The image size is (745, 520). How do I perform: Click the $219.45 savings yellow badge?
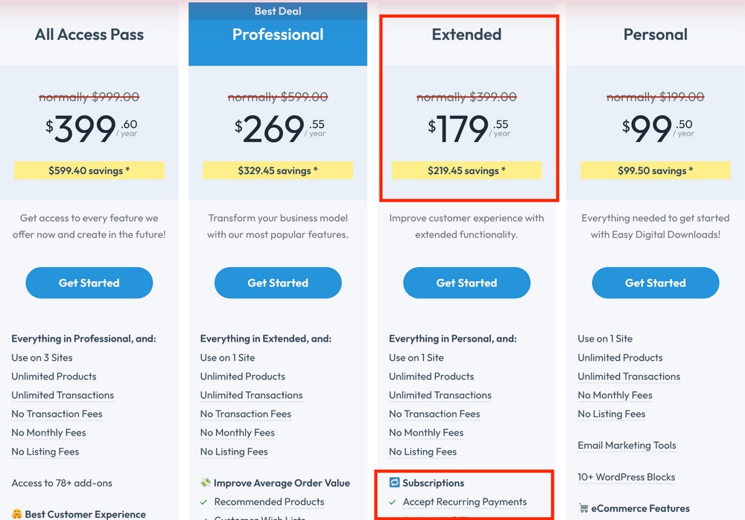coord(466,170)
